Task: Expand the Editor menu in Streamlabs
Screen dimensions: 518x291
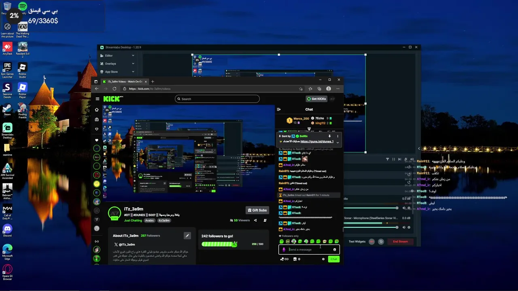Action: (x=117, y=55)
